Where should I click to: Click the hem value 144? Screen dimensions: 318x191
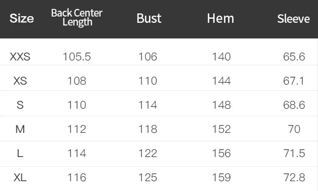point(221,81)
